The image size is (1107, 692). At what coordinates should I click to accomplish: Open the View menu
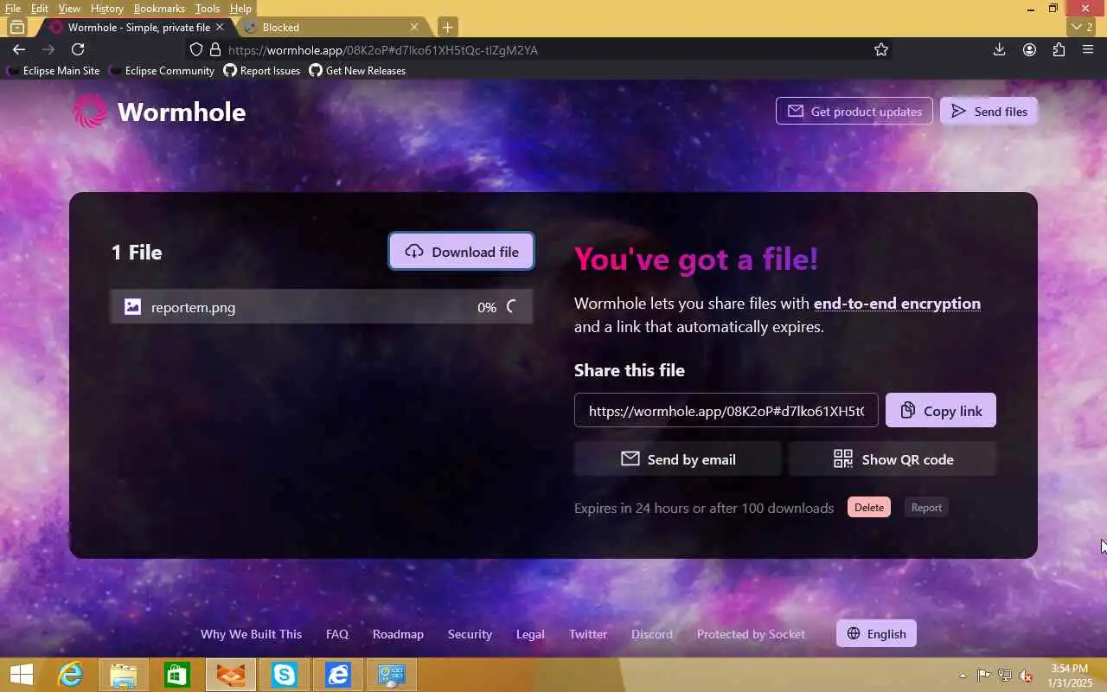tap(69, 9)
